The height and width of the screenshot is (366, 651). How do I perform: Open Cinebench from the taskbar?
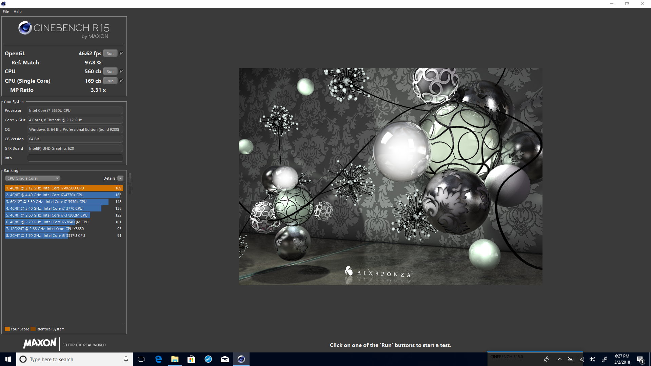tap(241, 359)
